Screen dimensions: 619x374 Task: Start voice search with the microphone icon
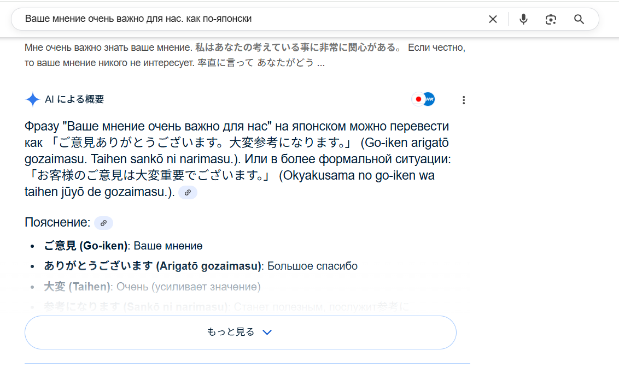click(523, 20)
